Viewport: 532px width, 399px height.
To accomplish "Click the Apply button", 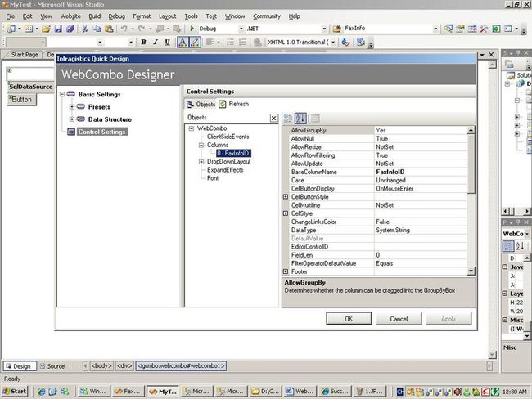I will 449,319.
